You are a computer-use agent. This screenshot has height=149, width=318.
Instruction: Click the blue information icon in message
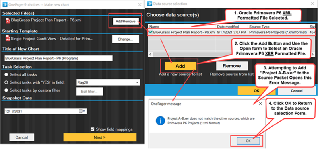pyautogui.click(x=160, y=121)
